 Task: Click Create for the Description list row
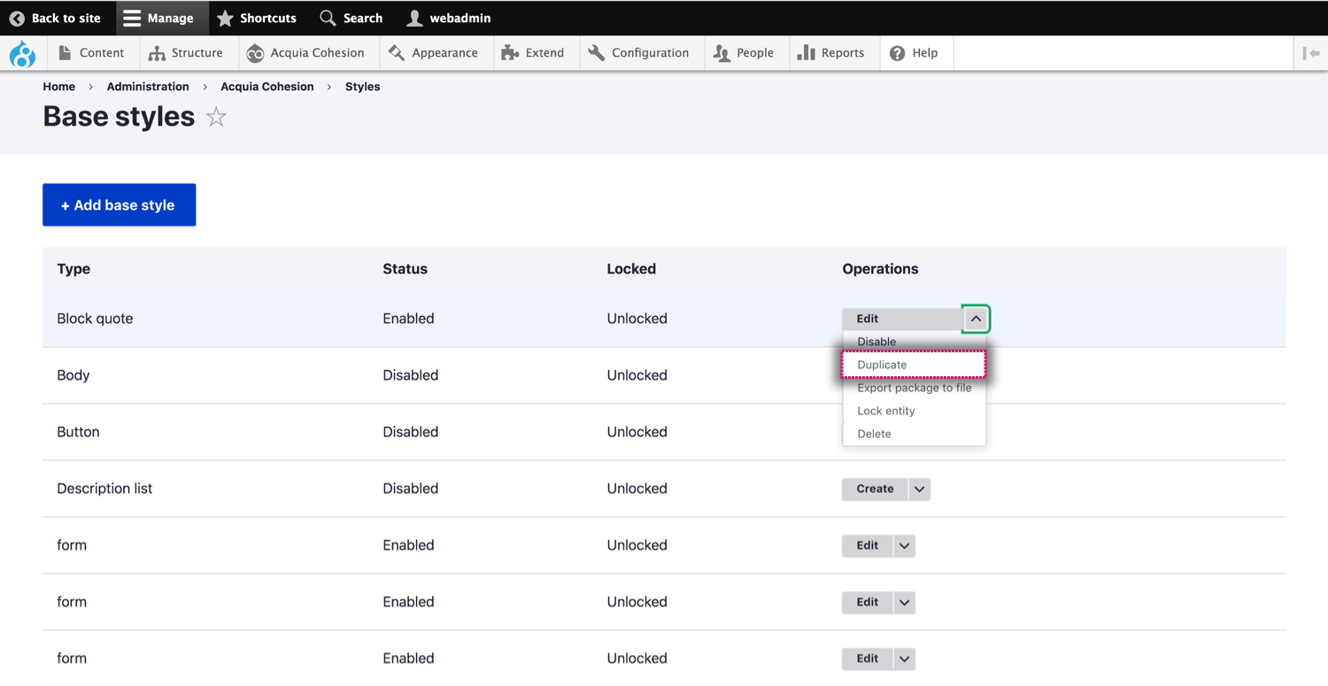coord(875,489)
